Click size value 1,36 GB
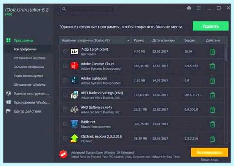234x166 pixels. click(139, 81)
